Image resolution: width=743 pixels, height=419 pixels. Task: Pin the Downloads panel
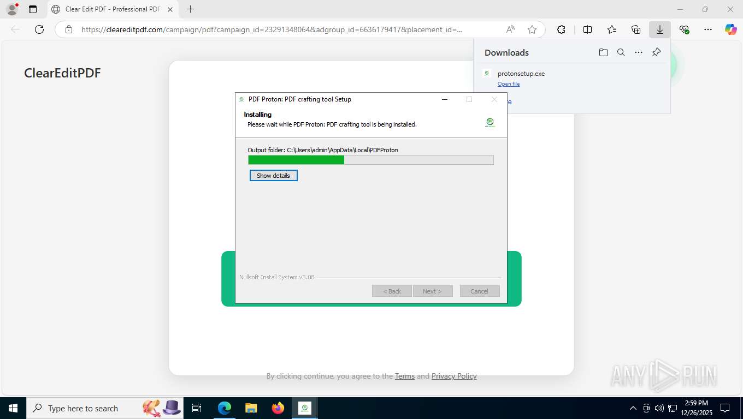(x=656, y=52)
